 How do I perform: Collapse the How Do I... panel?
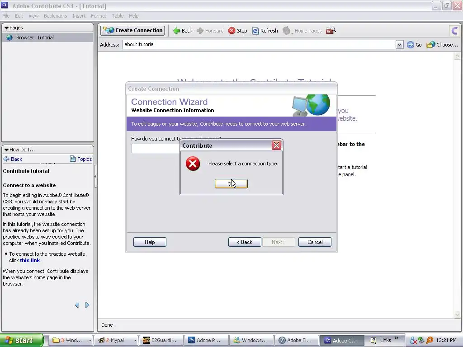coord(6,150)
